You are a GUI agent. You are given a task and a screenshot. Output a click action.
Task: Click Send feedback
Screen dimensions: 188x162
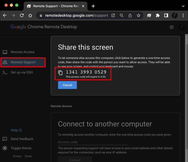[x=22, y=139]
